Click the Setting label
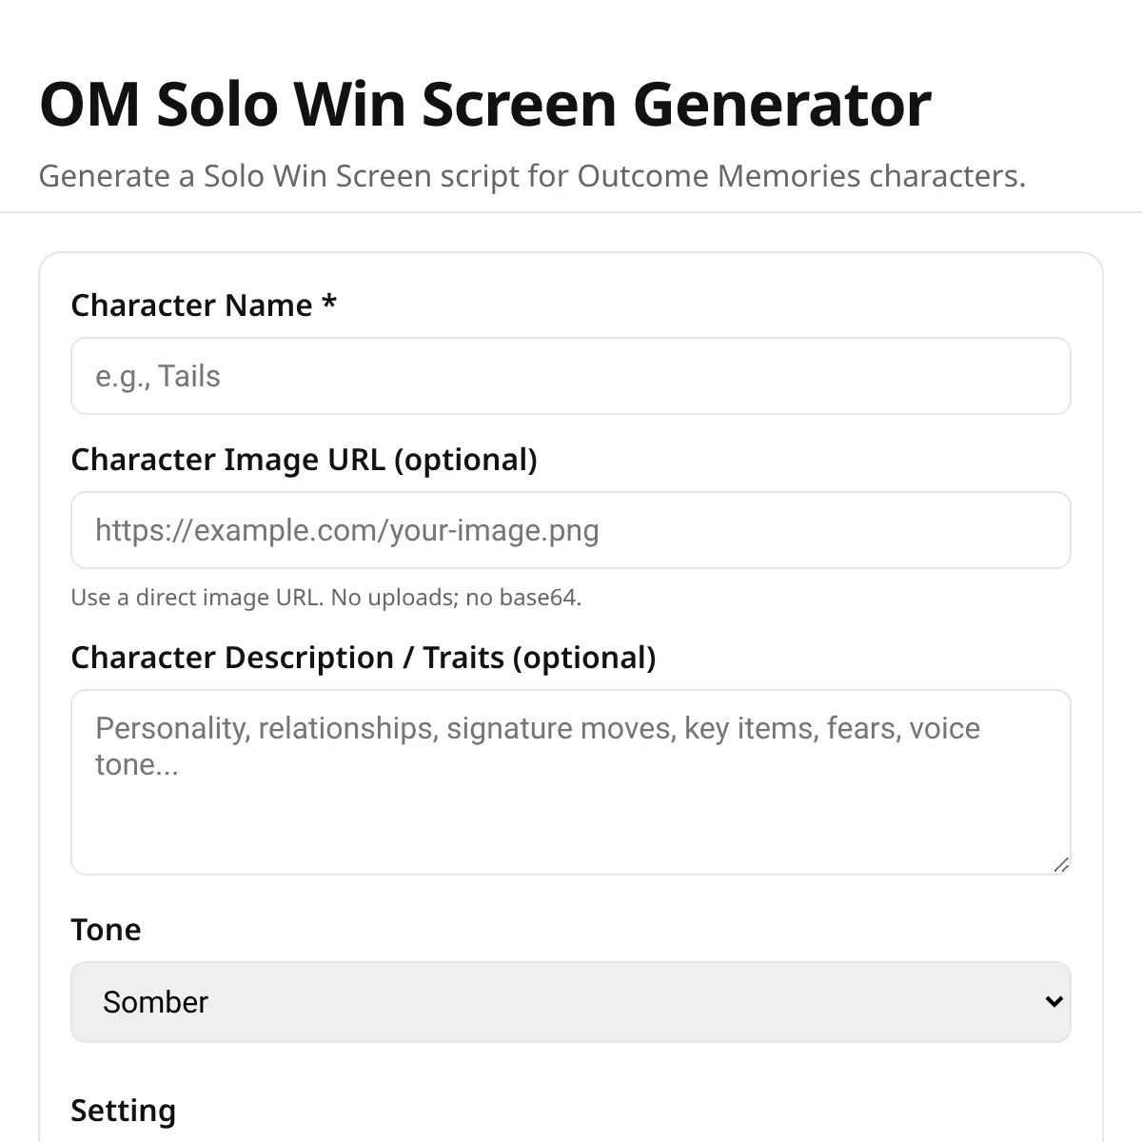 [x=123, y=1111]
